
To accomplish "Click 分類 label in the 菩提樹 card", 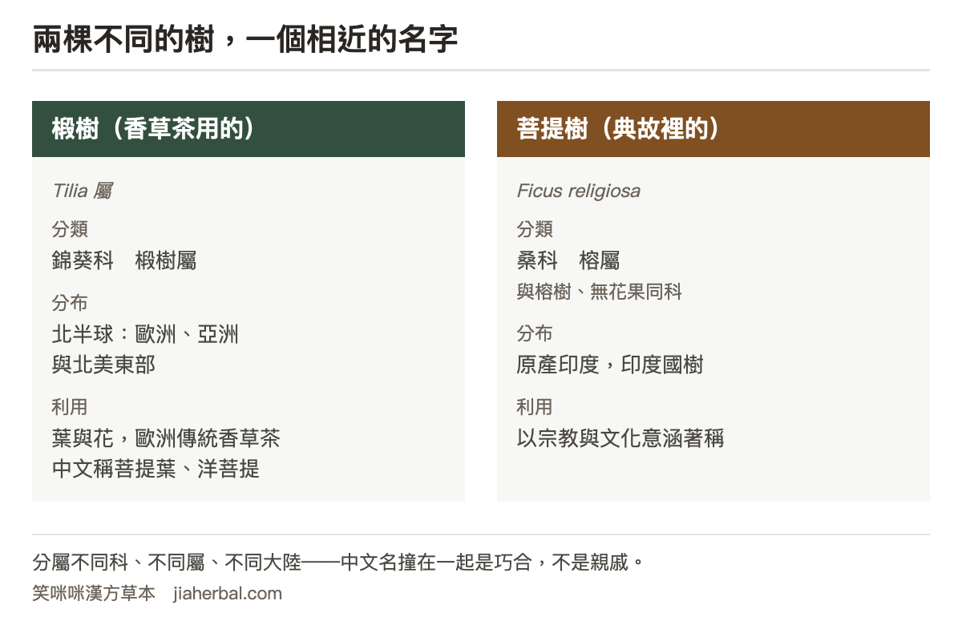I will [535, 229].
